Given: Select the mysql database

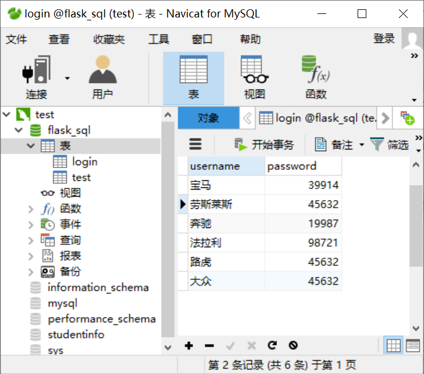Looking at the screenshot, I should [x=62, y=303].
